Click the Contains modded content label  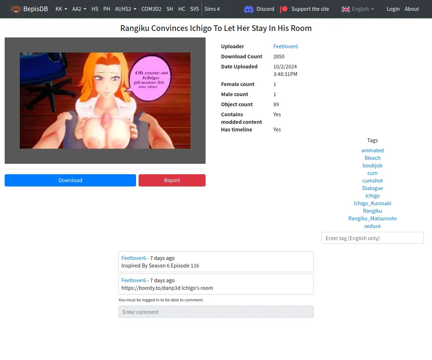pyautogui.click(x=242, y=118)
